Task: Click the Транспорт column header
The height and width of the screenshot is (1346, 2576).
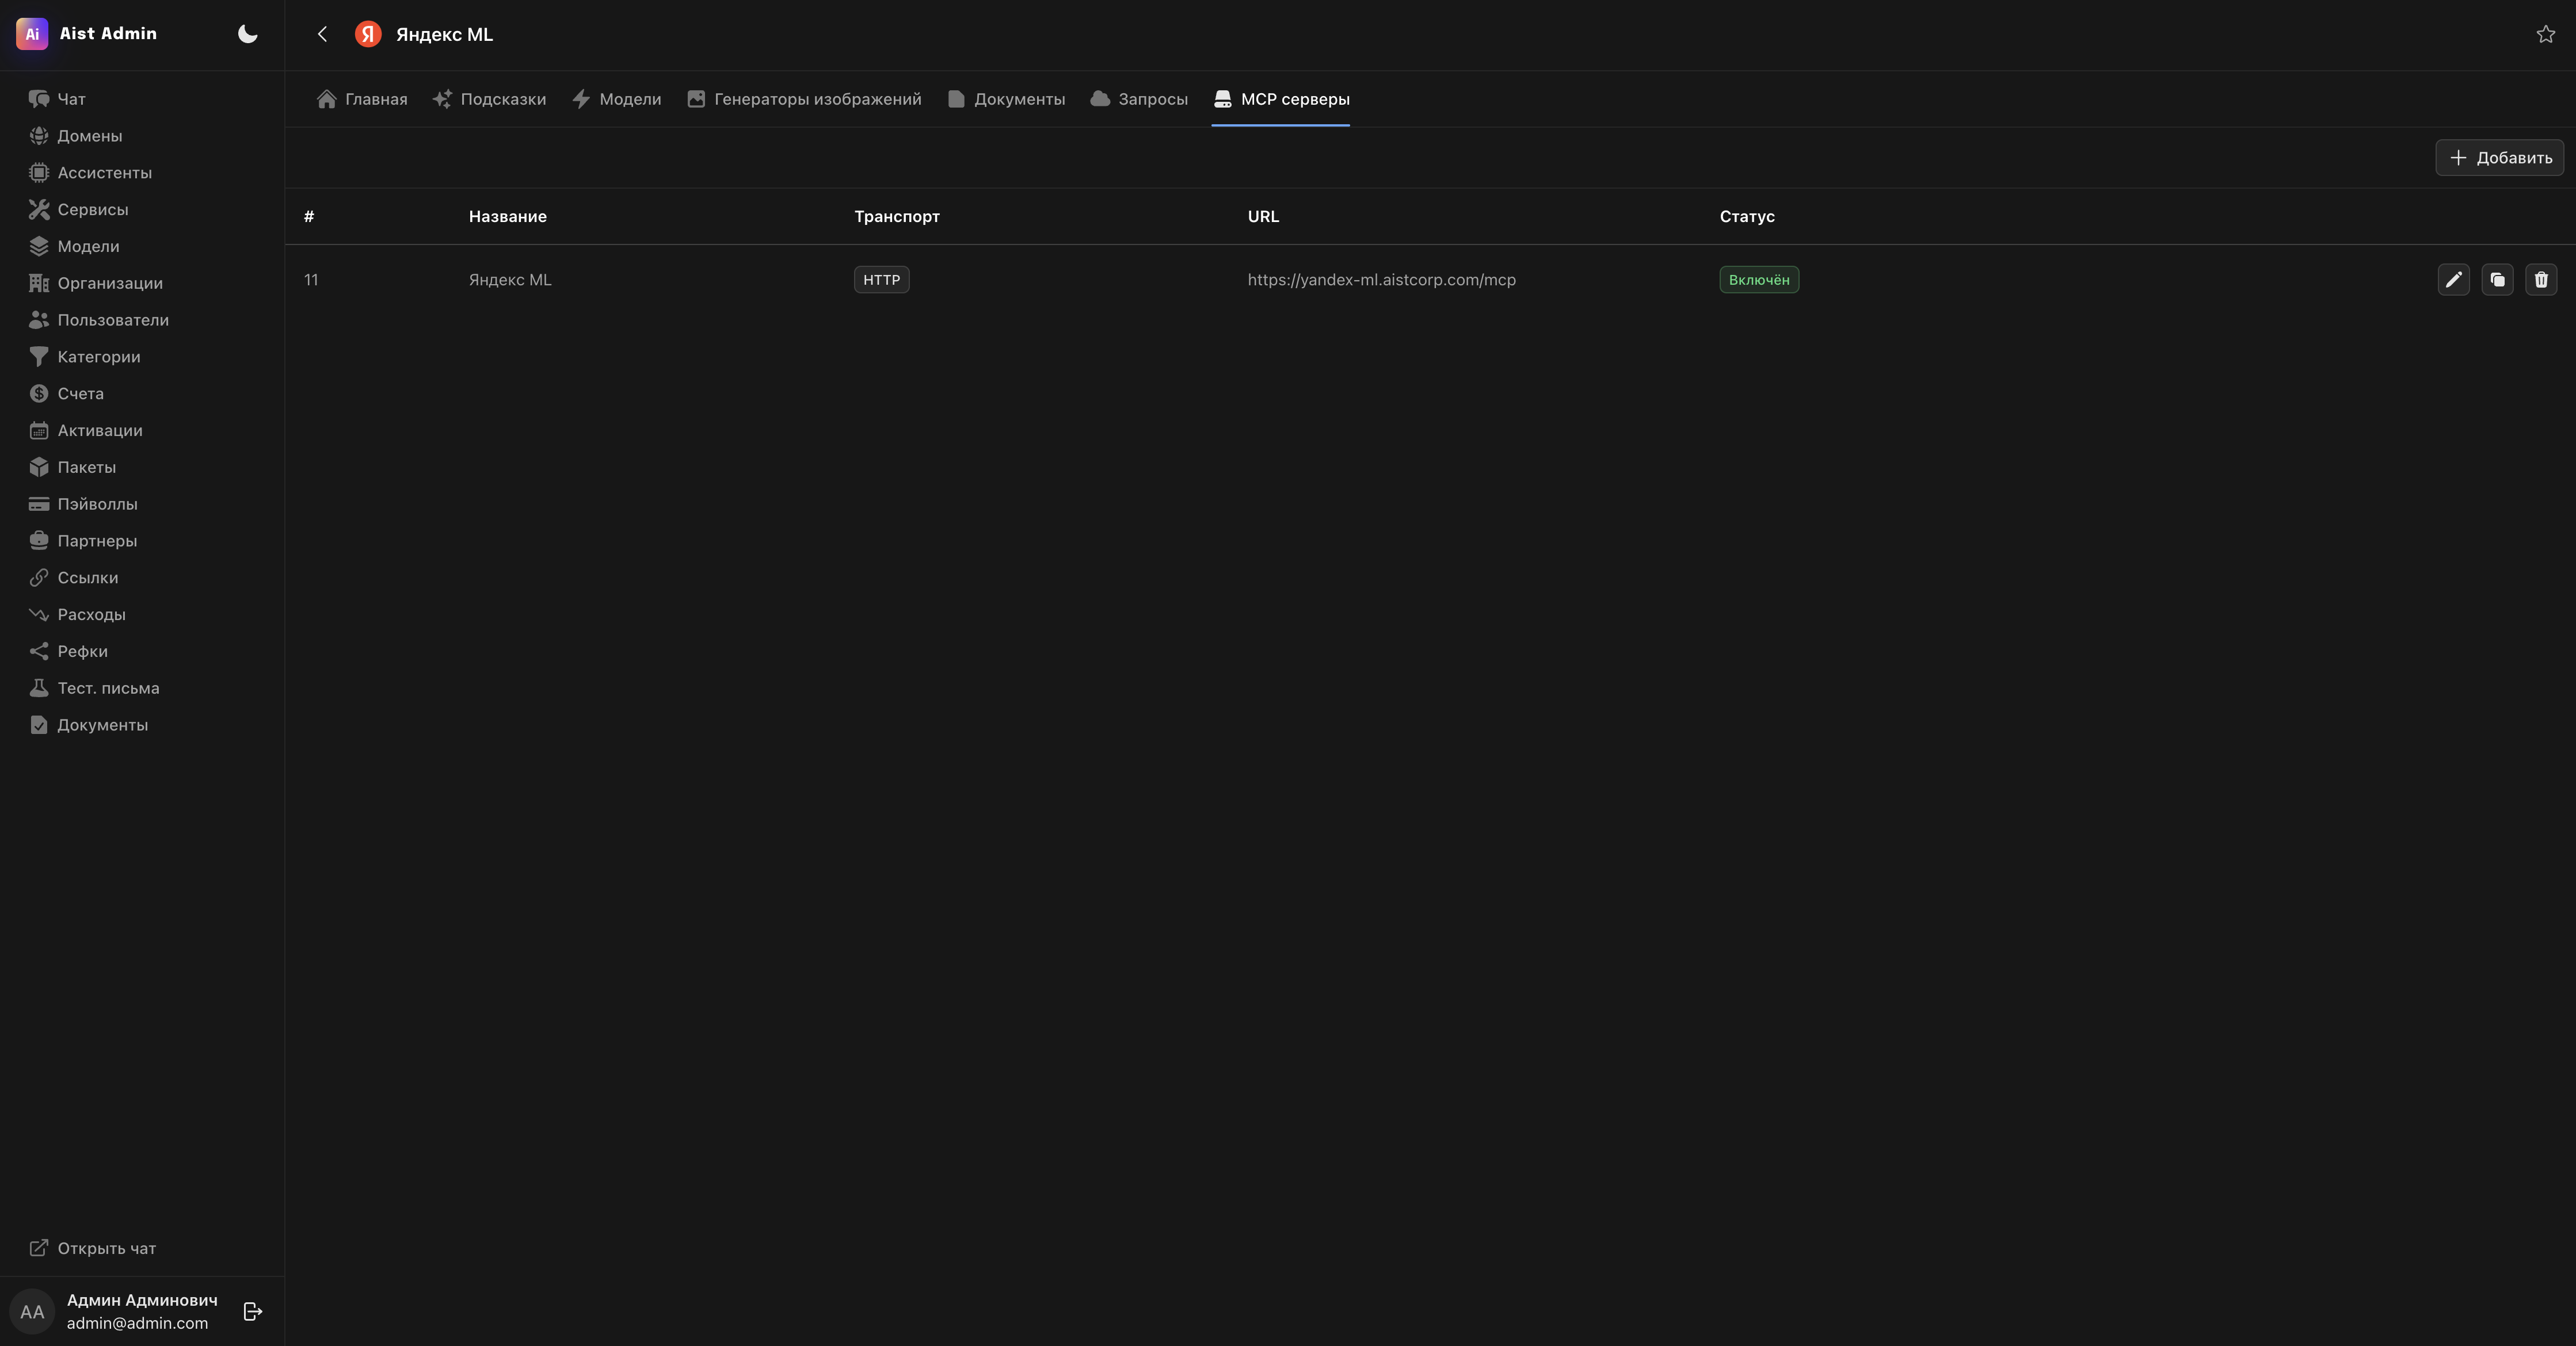Action: 897,217
